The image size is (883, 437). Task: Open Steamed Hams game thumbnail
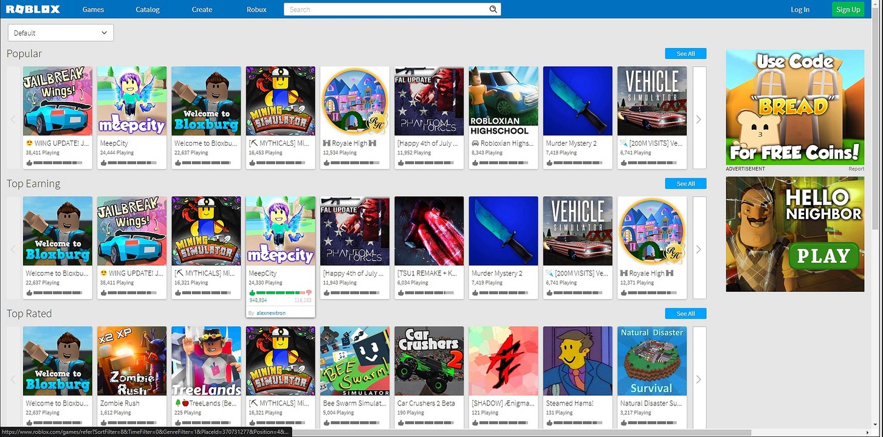click(x=578, y=361)
